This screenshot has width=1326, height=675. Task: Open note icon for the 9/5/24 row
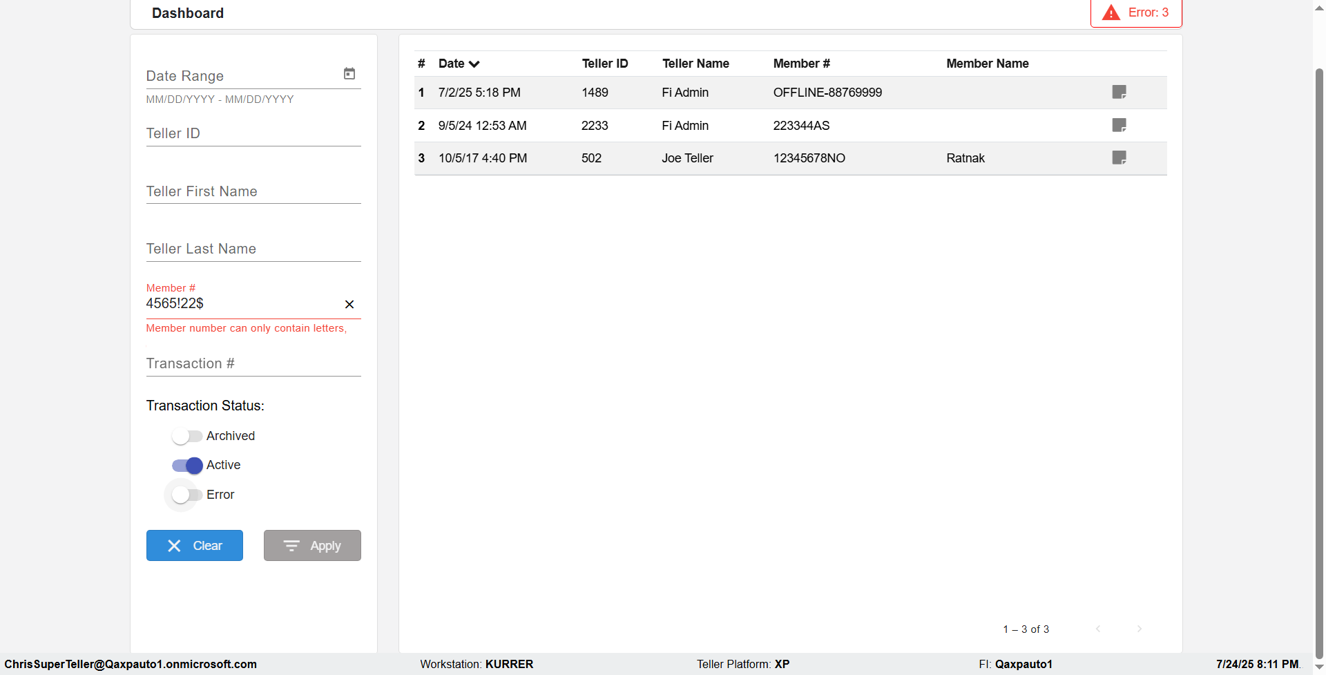1120,125
